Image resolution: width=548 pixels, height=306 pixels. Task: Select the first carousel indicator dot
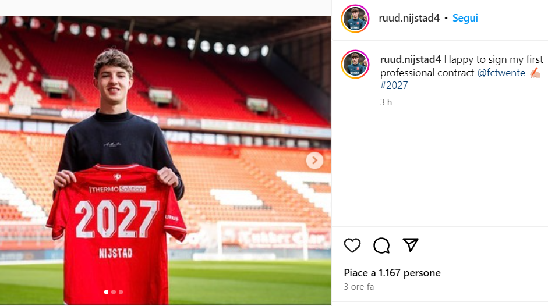point(106,292)
